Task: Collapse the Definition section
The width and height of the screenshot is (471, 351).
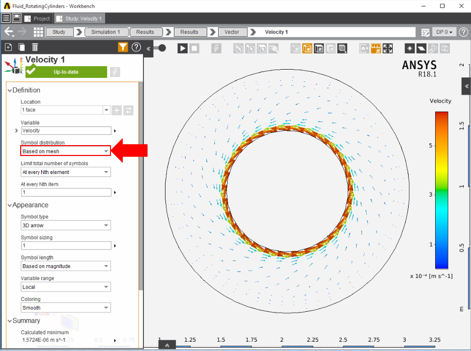Action: coord(10,90)
